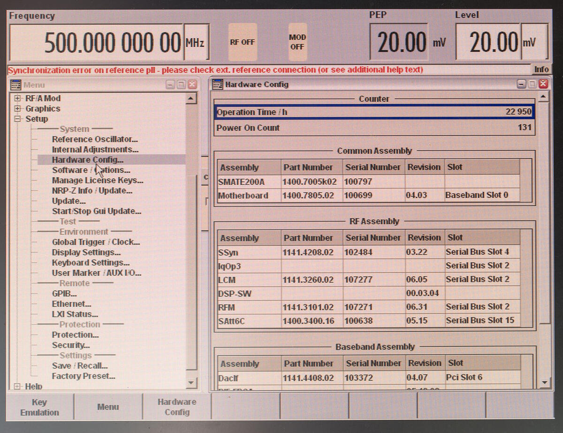Select the Power On Count row
This screenshot has height=433, width=563.
[x=374, y=128]
